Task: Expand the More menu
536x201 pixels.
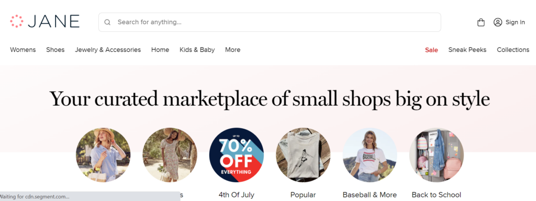Action: point(233,50)
